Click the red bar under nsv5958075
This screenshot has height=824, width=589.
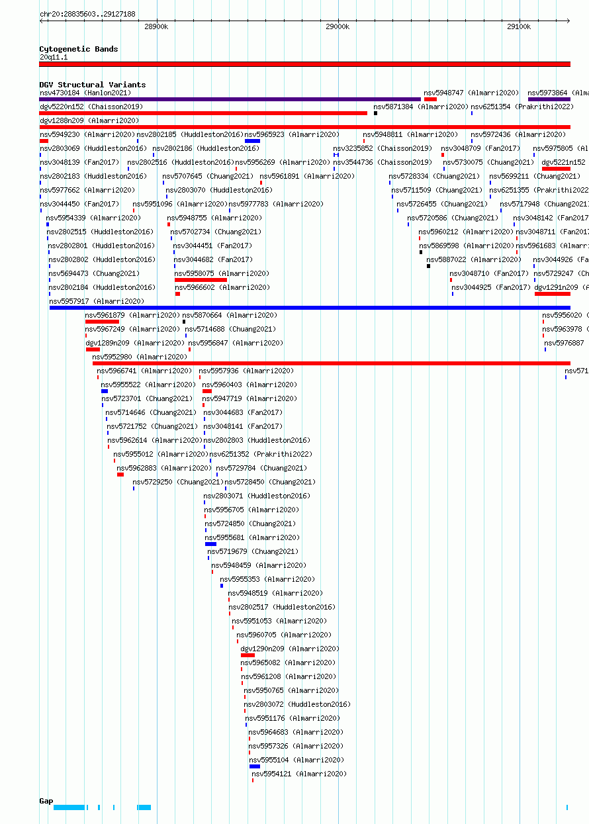click(x=201, y=280)
